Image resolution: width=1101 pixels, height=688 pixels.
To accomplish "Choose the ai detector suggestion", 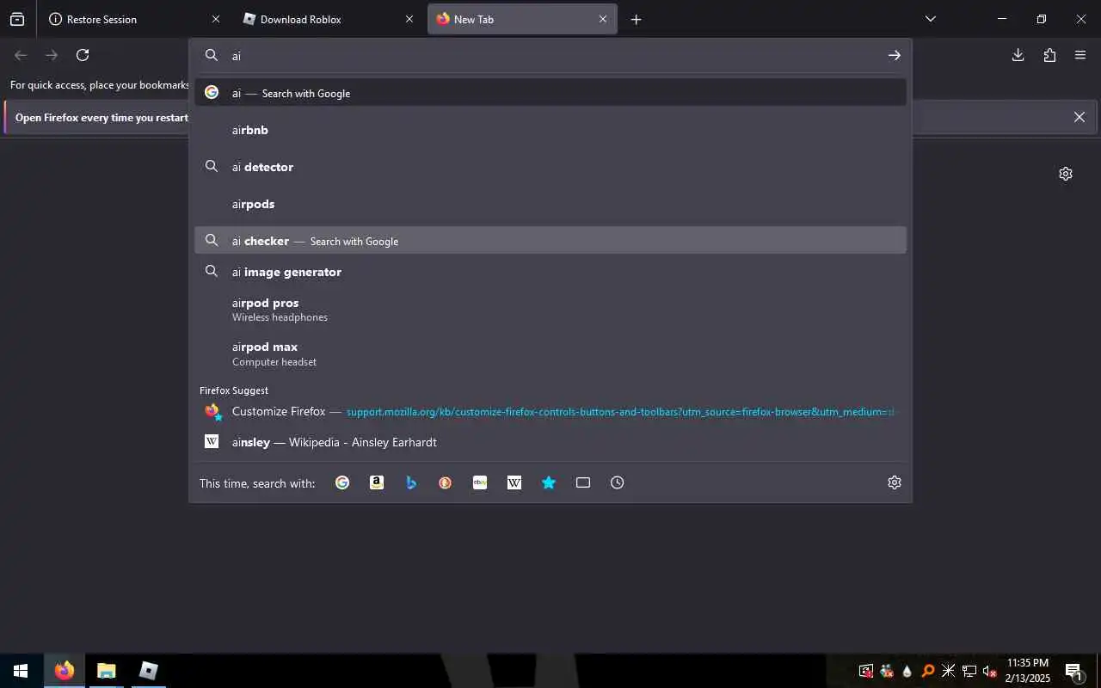I will 550,167.
